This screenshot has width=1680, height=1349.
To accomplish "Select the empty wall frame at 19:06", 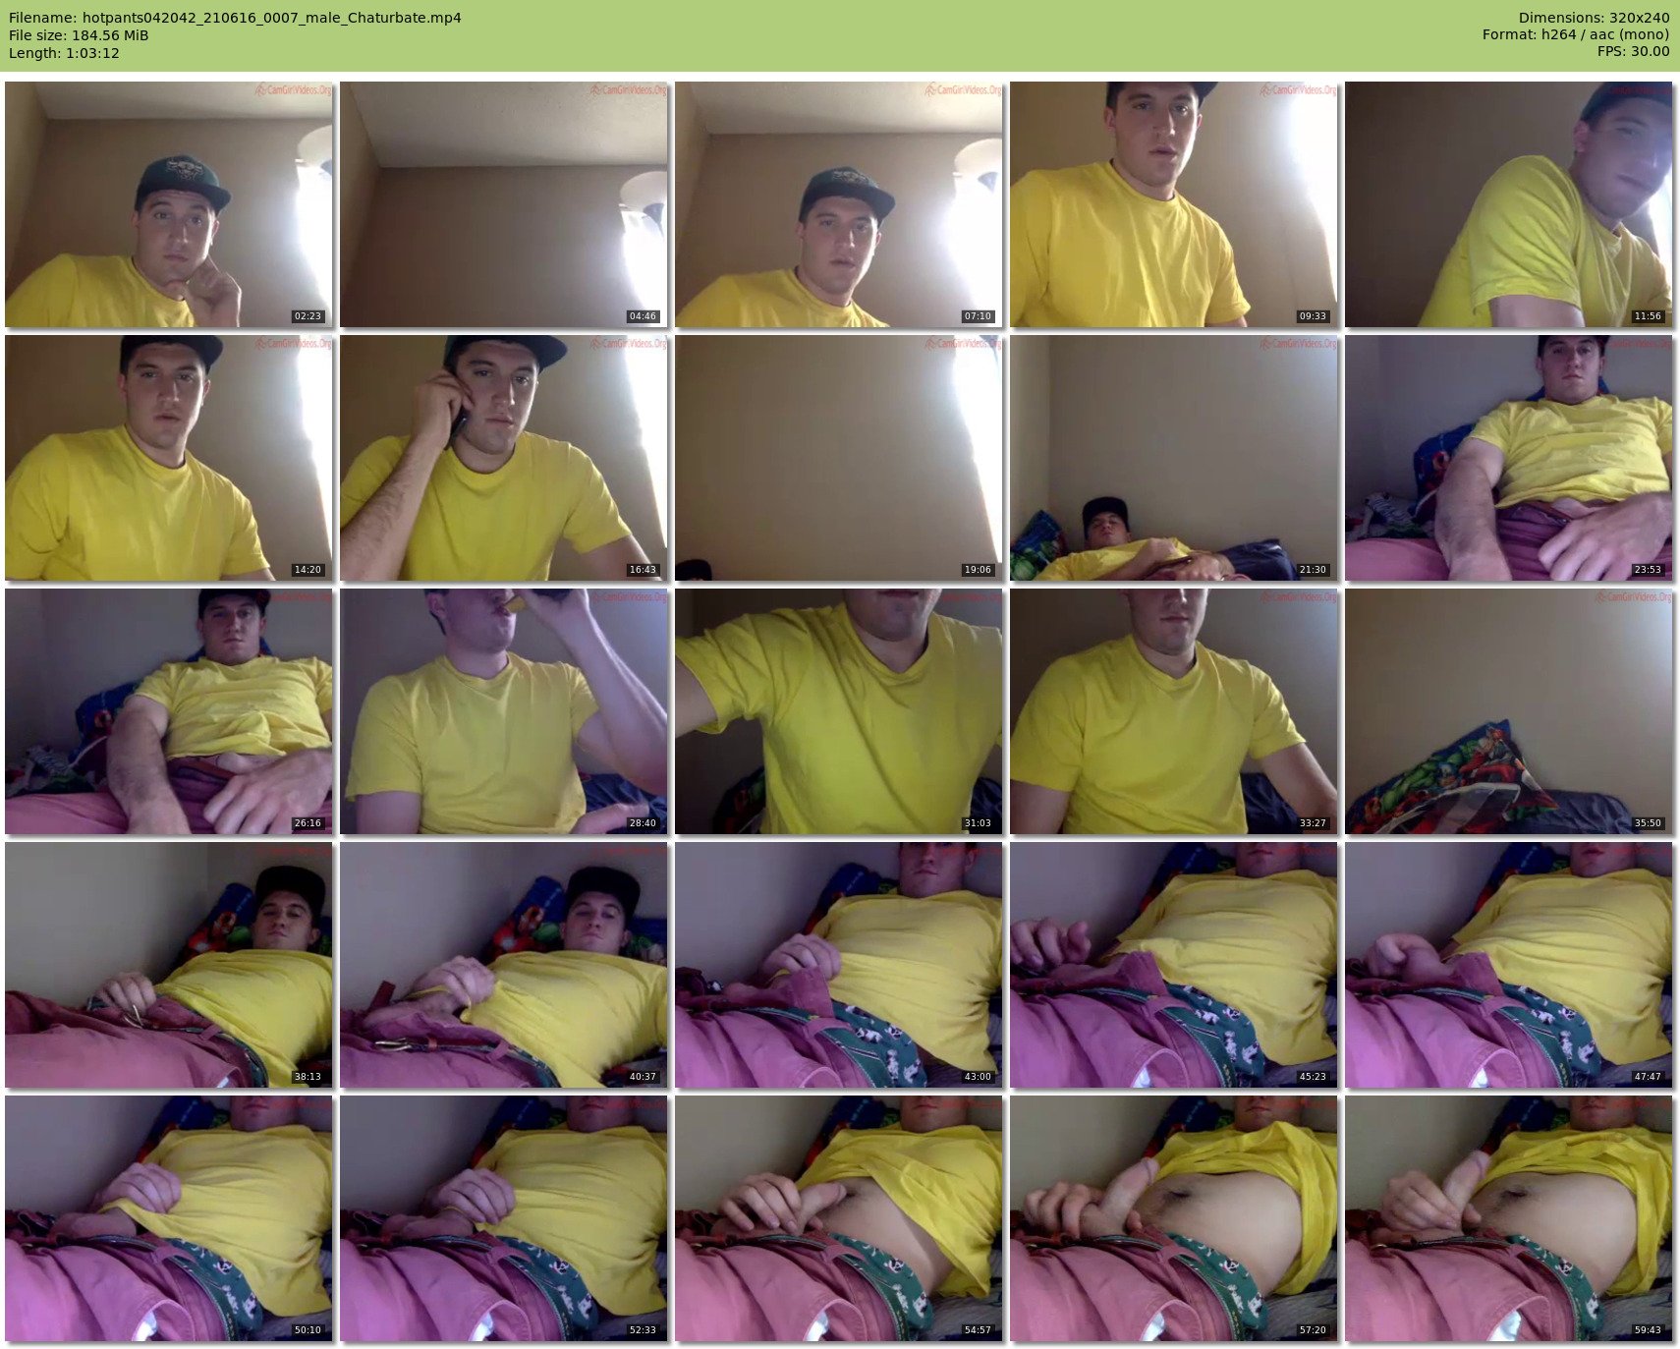I will [x=838, y=458].
